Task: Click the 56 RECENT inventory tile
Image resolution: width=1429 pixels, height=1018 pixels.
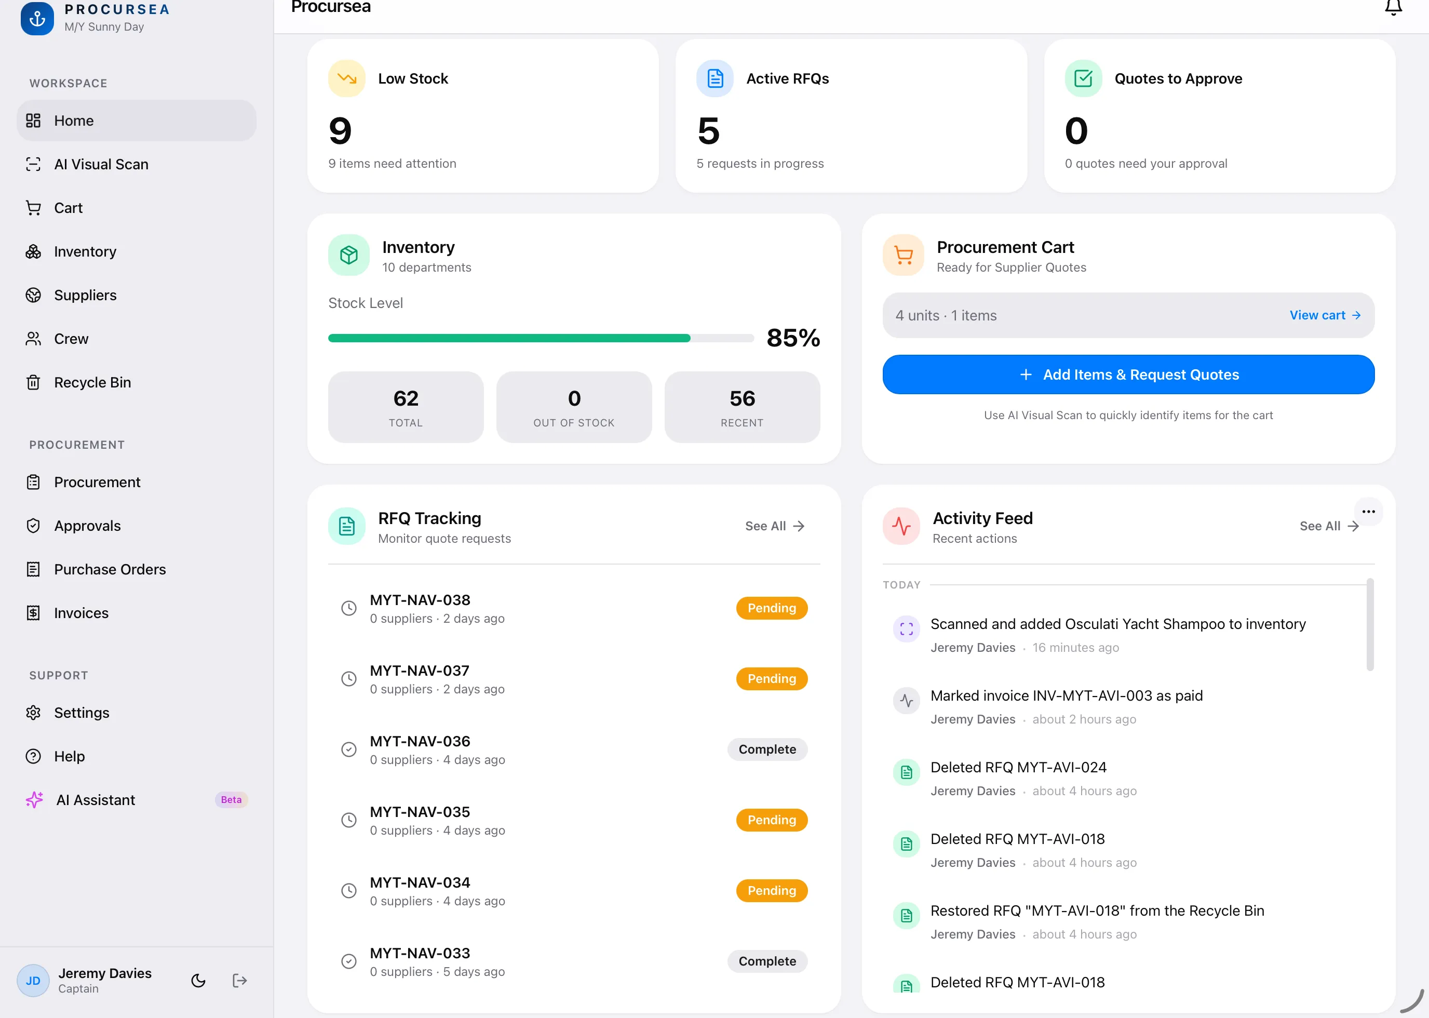Action: tap(742, 407)
